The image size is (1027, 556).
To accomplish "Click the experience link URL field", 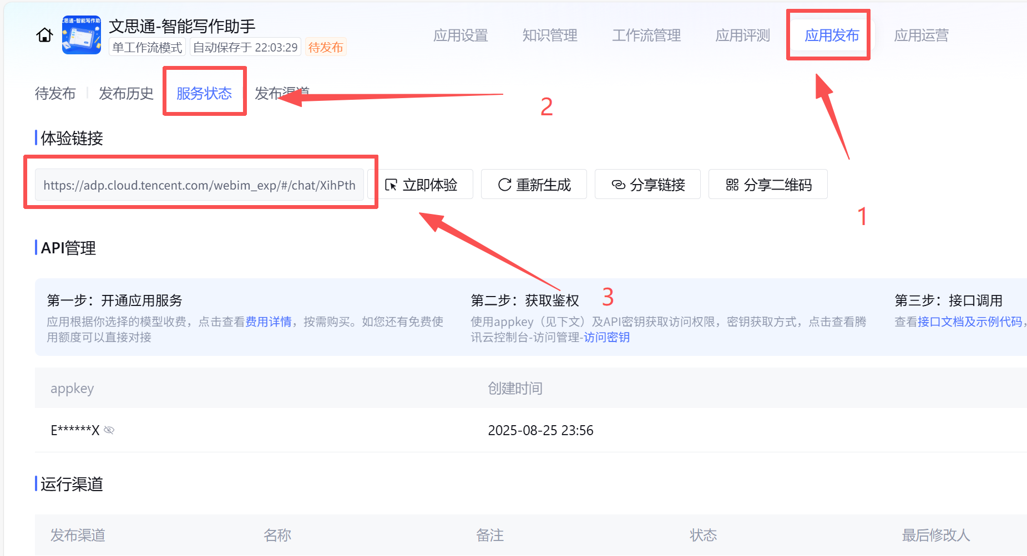I will click(x=199, y=185).
